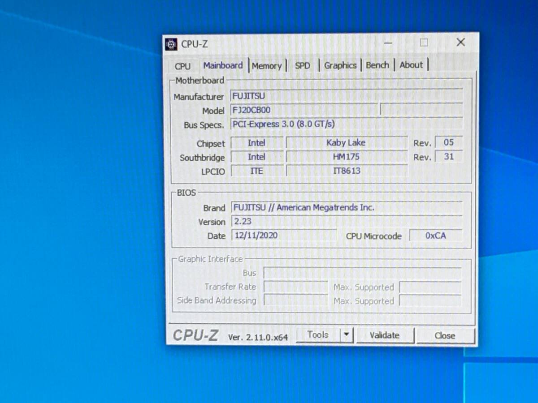Expand the Tools dropdown arrow

(x=347, y=335)
